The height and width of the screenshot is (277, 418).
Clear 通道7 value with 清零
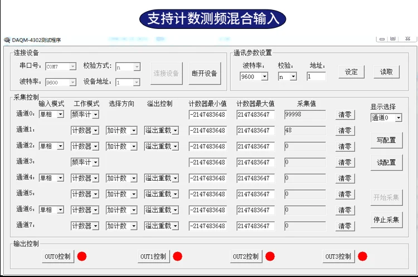click(x=345, y=226)
